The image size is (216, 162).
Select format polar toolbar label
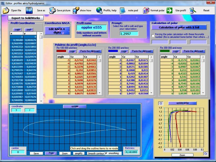point(157,10)
